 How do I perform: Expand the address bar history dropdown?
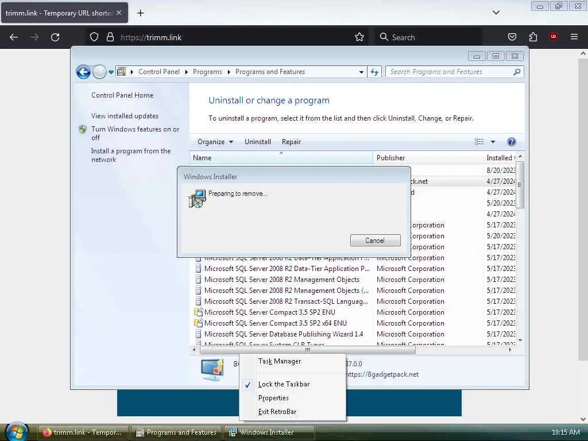[361, 72]
